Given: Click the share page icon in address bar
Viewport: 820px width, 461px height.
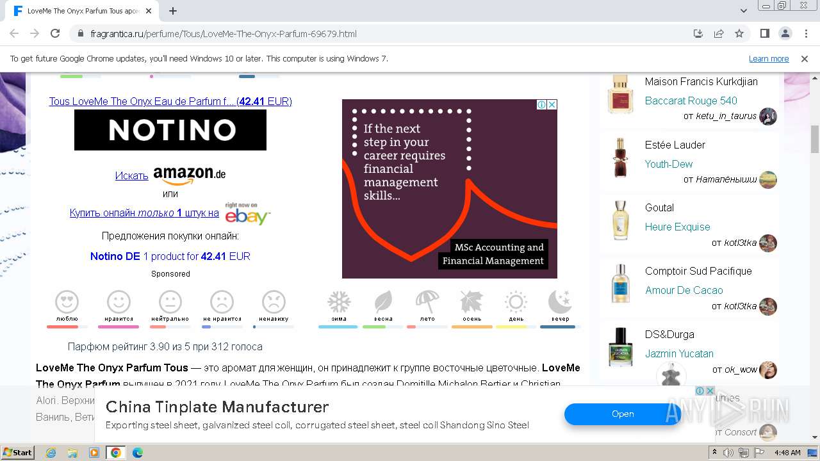Looking at the screenshot, I should pyautogui.click(x=719, y=33).
